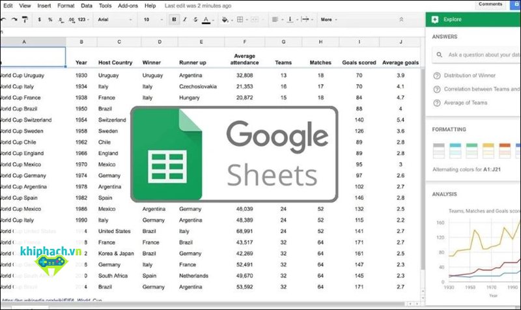Open horizontal align options
This screenshot has height=310, width=521.
(275, 20)
